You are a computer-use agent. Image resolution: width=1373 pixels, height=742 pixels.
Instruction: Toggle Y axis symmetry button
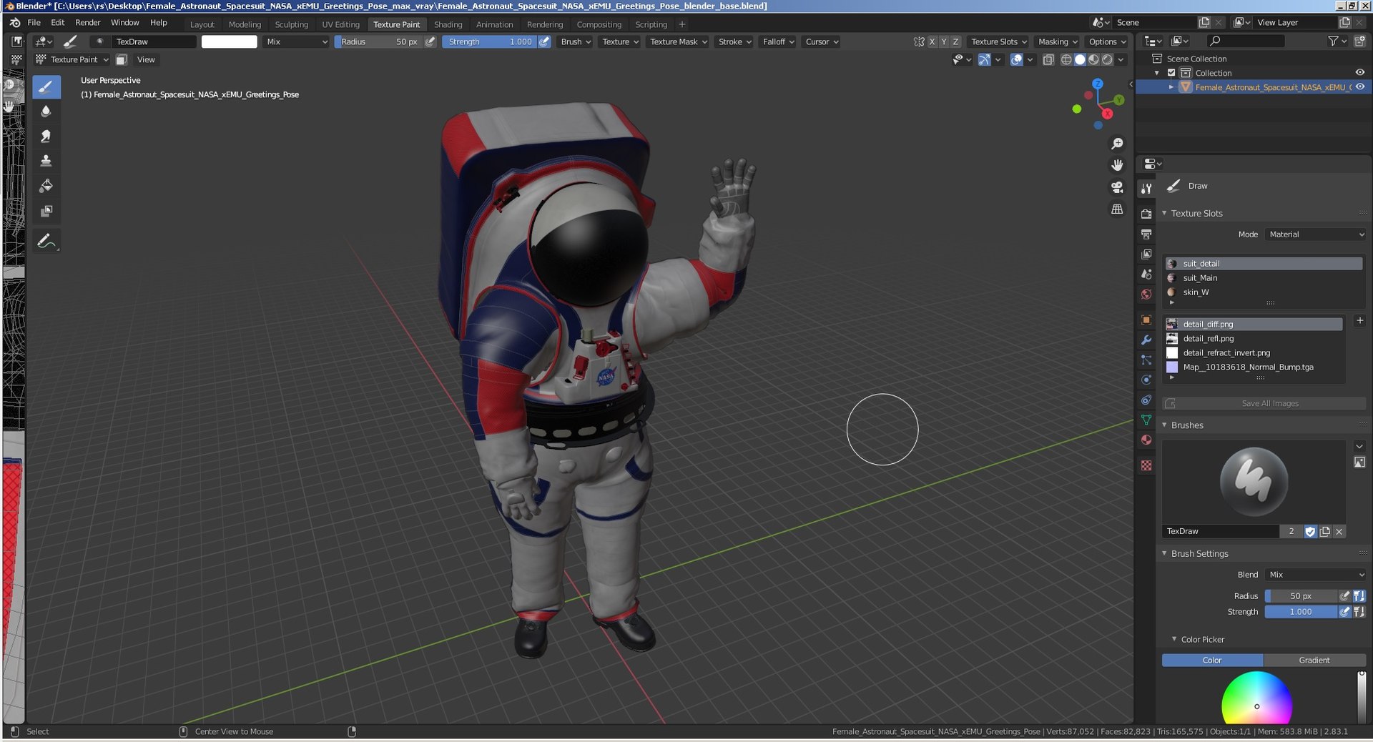pos(943,41)
